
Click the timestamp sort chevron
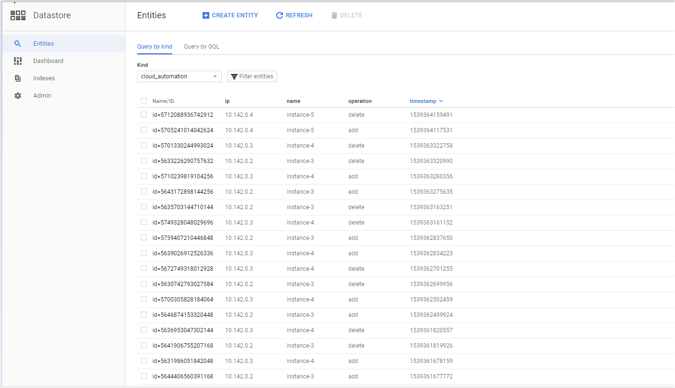click(441, 101)
